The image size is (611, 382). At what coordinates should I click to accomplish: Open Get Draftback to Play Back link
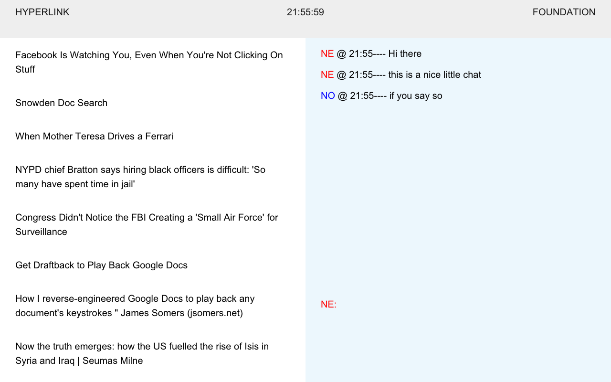[101, 265]
